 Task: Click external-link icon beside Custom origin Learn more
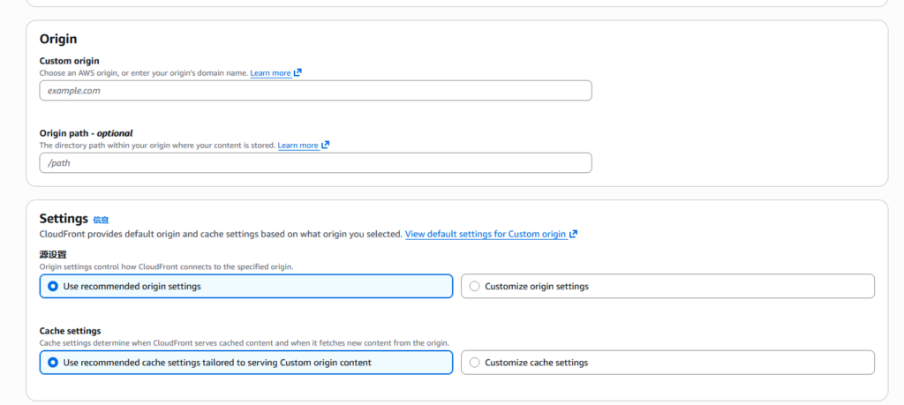pos(298,73)
